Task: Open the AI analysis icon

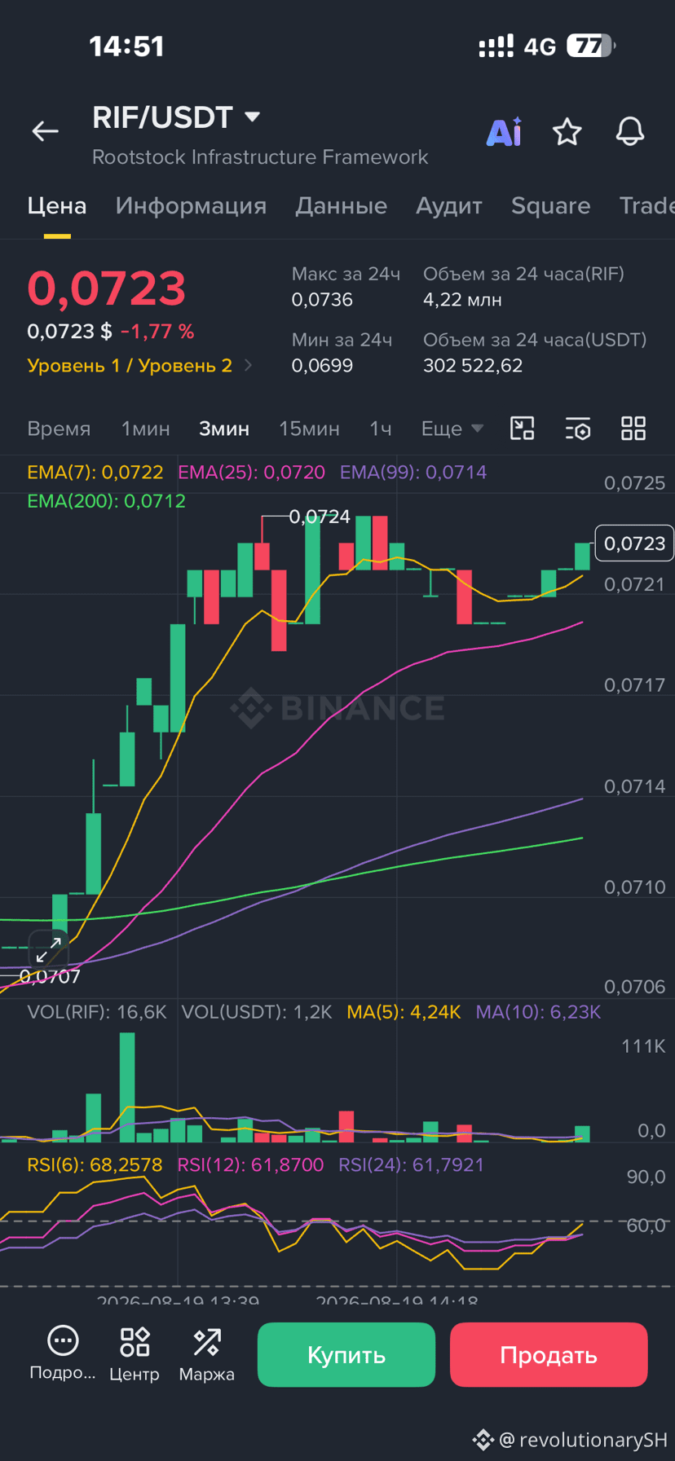Action: (x=504, y=131)
